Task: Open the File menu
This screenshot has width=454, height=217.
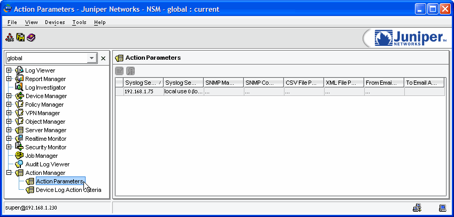Action: click(x=12, y=22)
